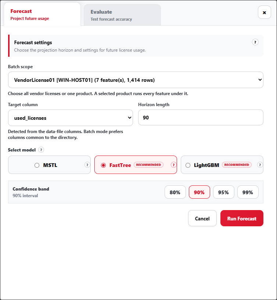Set confidence band to 90%
The height and width of the screenshot is (300, 277).
point(199,192)
